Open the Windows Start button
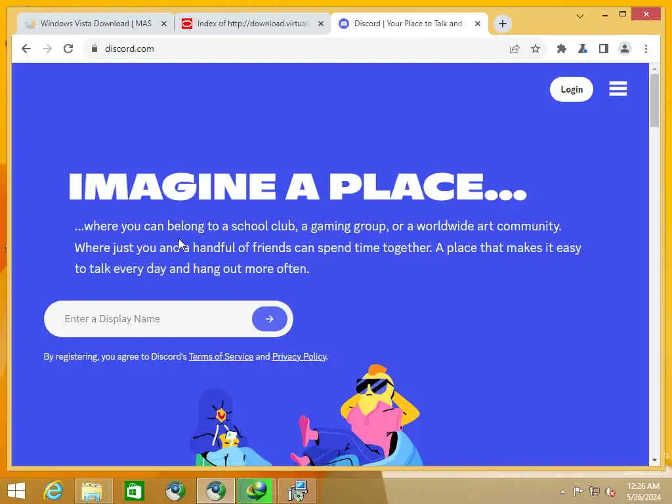672x504 pixels. 16,491
